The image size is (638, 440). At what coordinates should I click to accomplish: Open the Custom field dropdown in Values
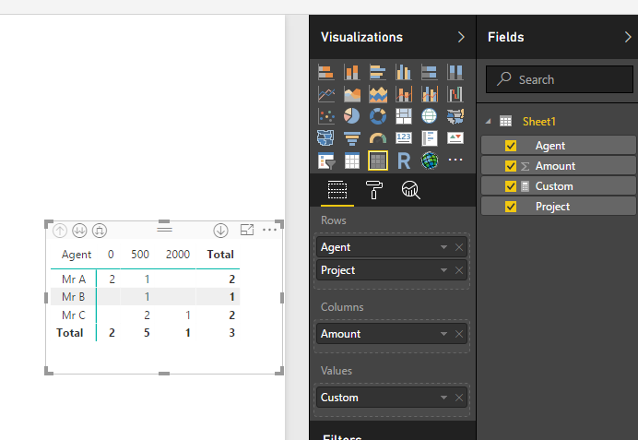[x=443, y=398]
